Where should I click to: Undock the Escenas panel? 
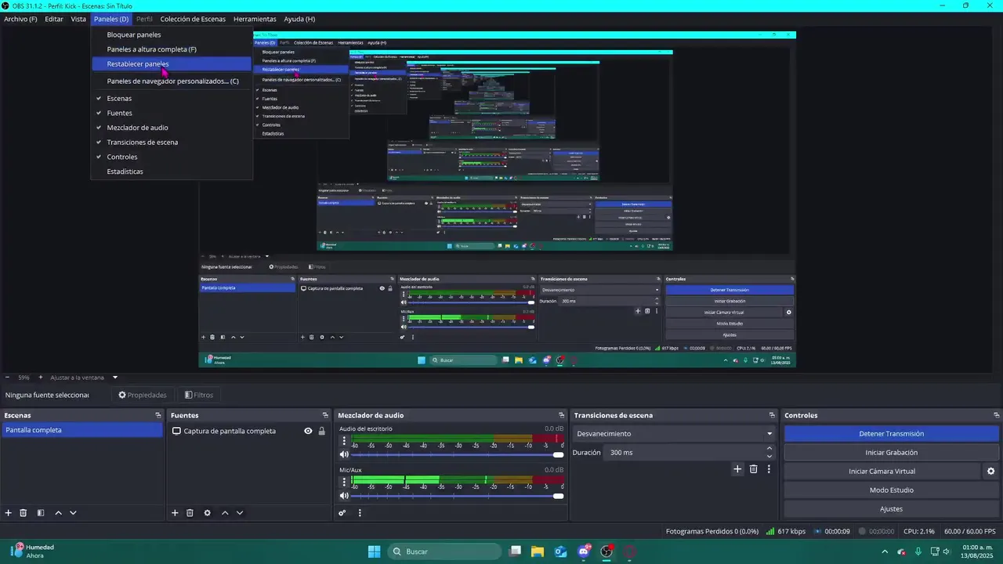point(159,415)
